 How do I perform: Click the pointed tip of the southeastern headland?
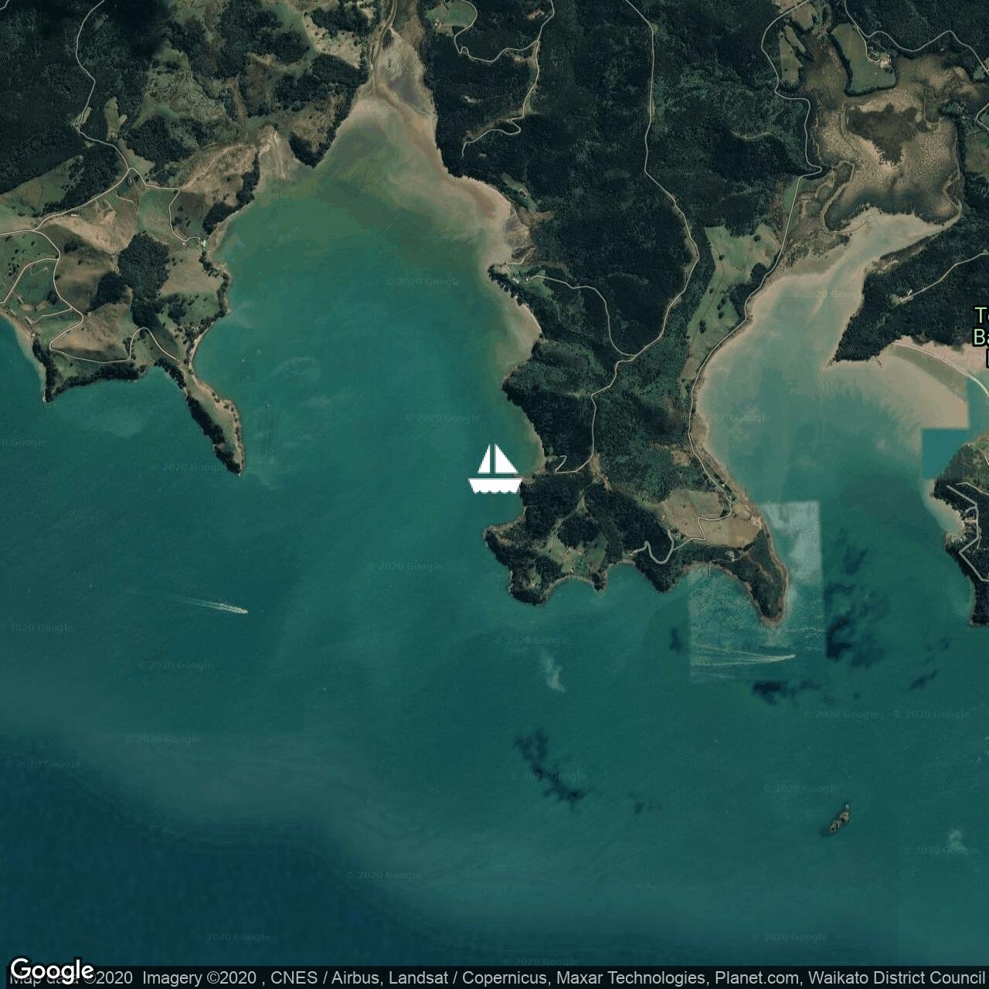pyautogui.click(x=773, y=618)
